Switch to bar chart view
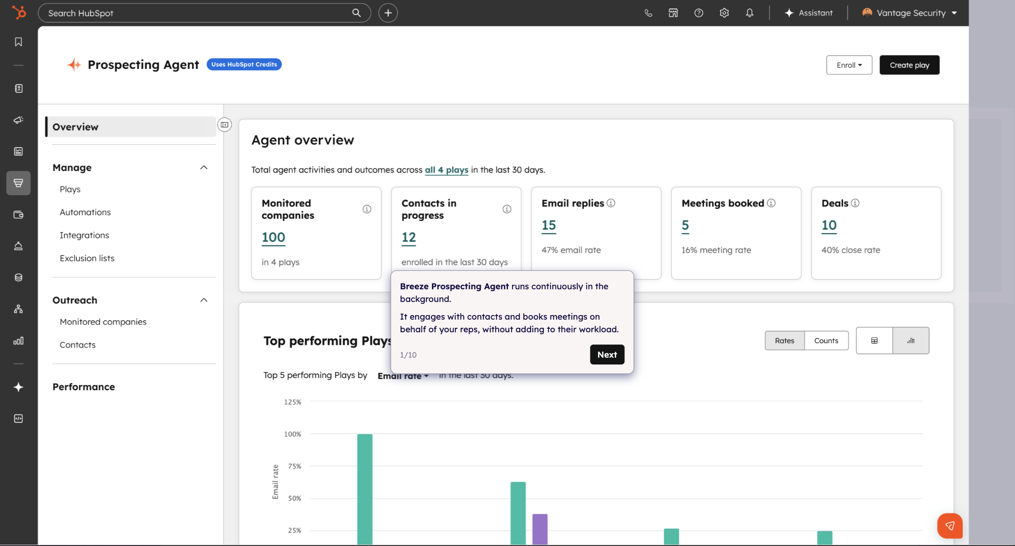The width and height of the screenshot is (1015, 546). coord(911,340)
